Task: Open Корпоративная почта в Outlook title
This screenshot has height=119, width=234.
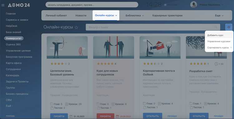Action: [x=159, y=73]
